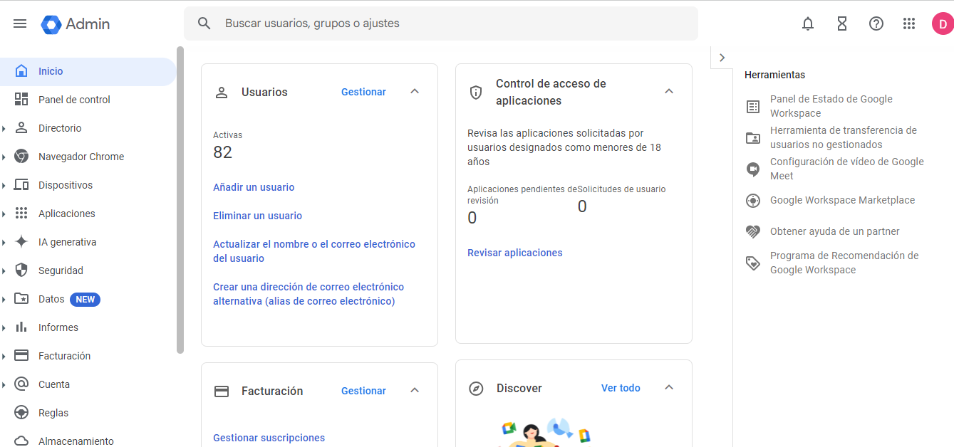The image size is (954, 447).
Task: Click the Google Meet video settings icon
Action: 753,169
